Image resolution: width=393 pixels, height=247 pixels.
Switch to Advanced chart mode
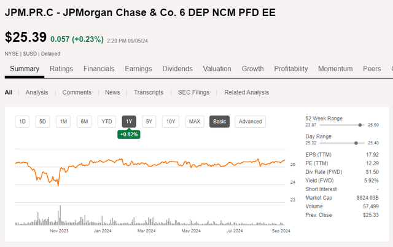pos(251,121)
